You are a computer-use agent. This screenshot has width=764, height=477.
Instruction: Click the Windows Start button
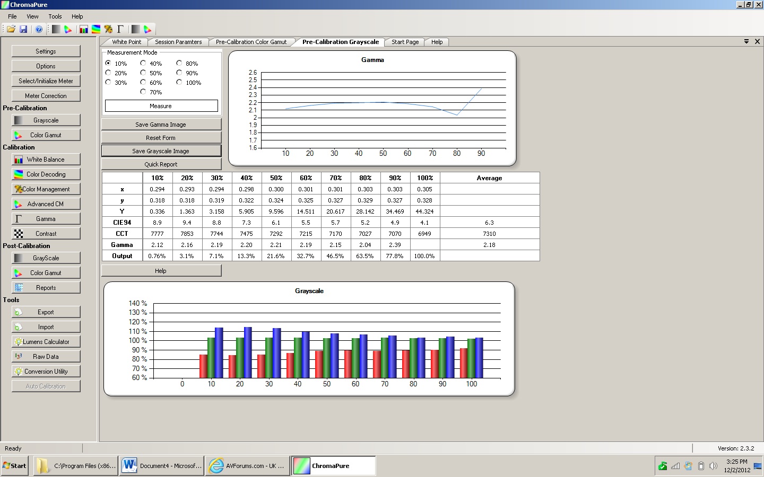coord(15,466)
